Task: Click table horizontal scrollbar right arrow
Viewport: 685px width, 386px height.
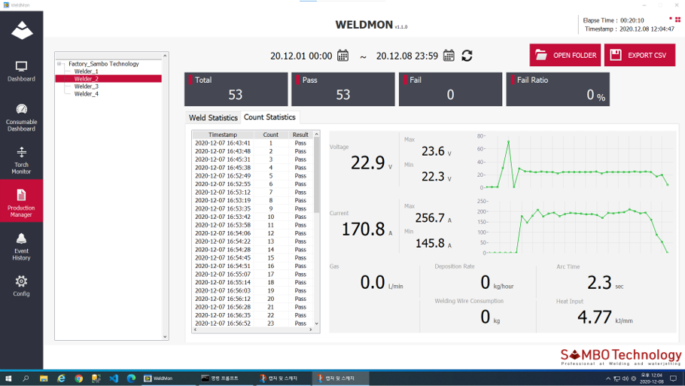Action: click(x=311, y=330)
